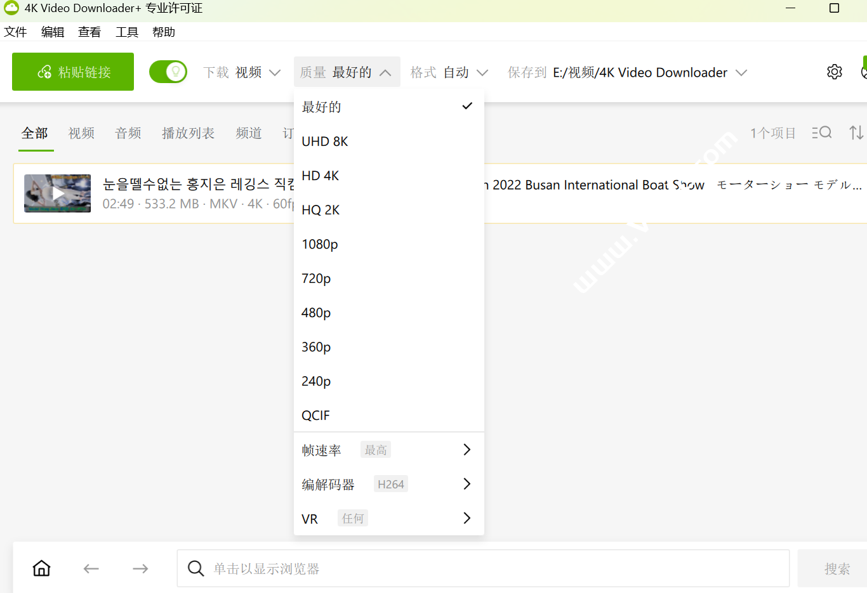This screenshot has height=593, width=867.
Task: Click the 4K Video Downloader app logo
Action: (x=11, y=8)
